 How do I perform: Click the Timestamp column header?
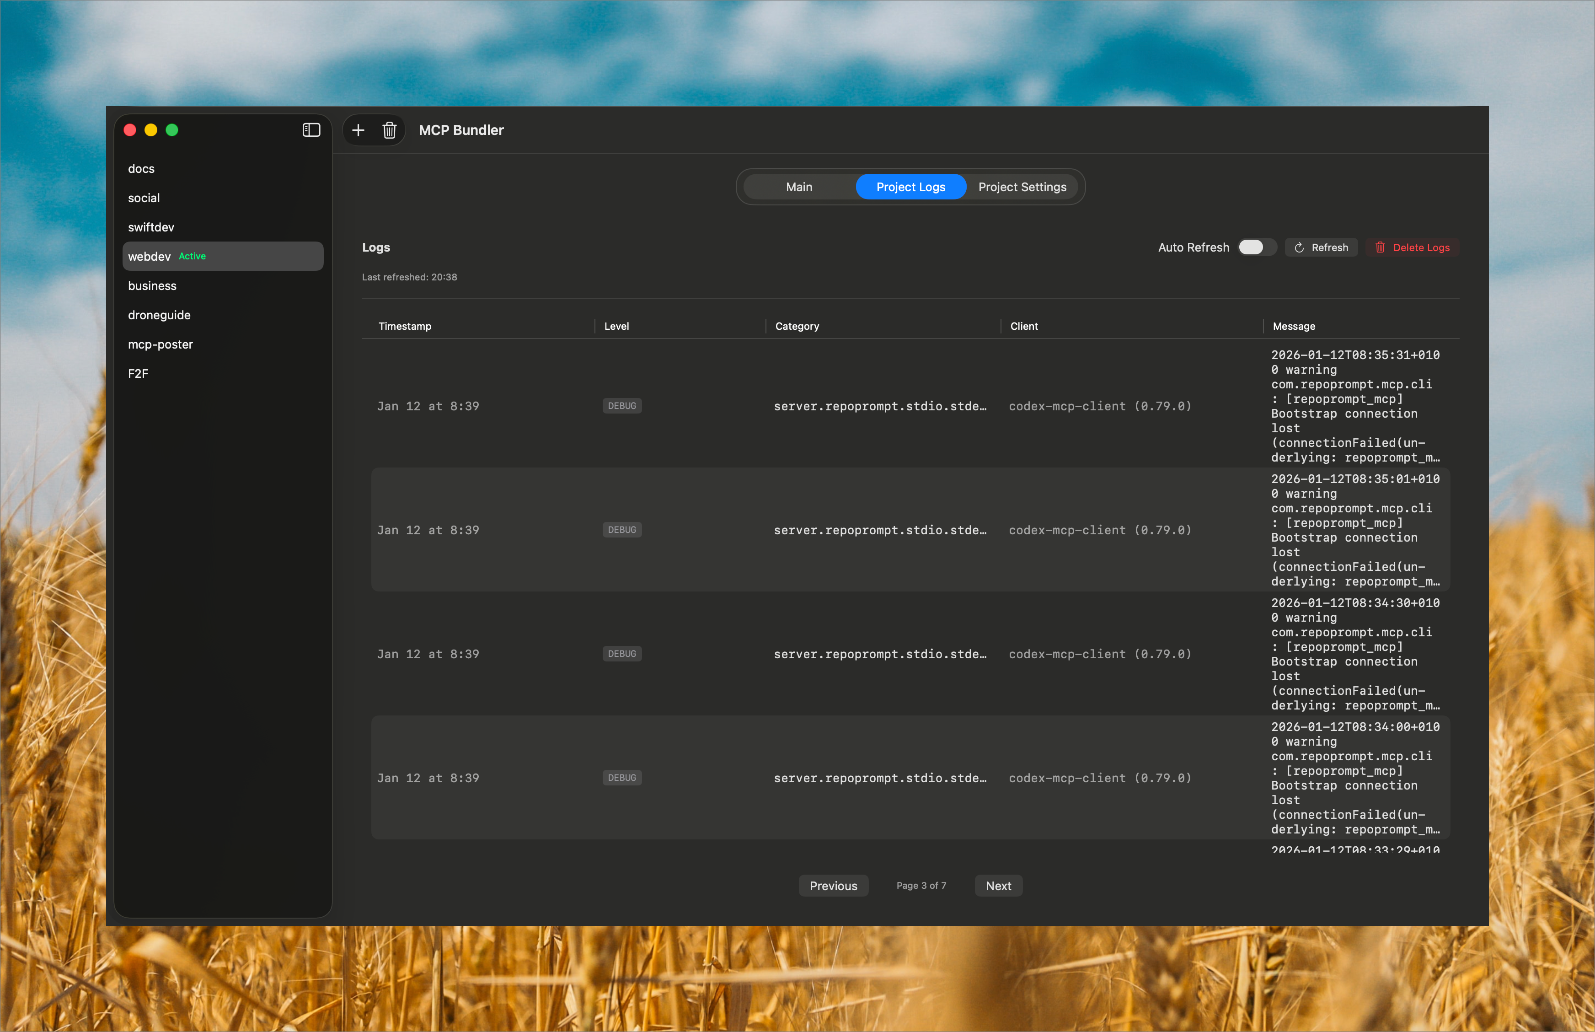(405, 326)
